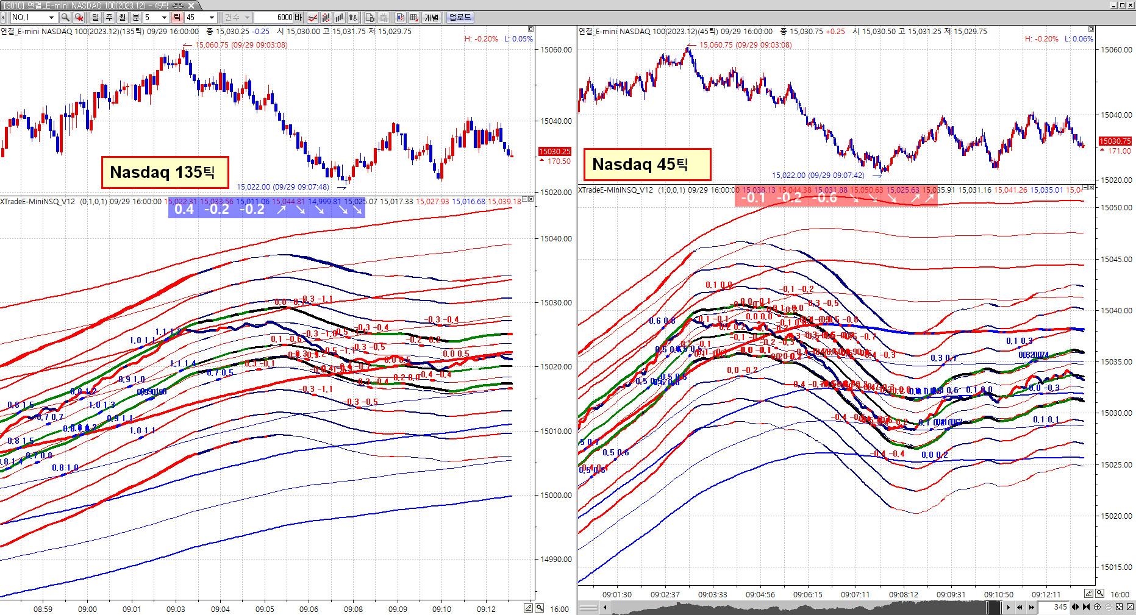Click the XTradeE-MiniNSQ_V12 label in left pane
This screenshot has height=615, width=1136.
(38, 202)
